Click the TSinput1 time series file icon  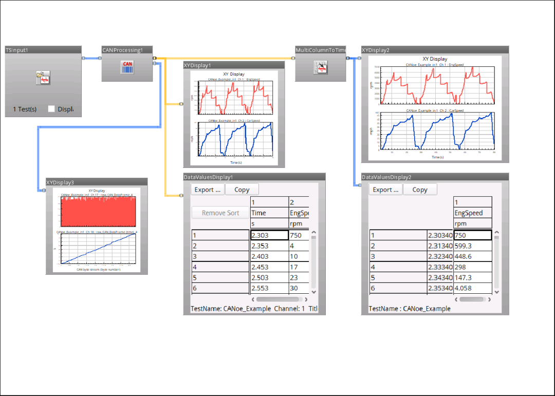[43, 78]
